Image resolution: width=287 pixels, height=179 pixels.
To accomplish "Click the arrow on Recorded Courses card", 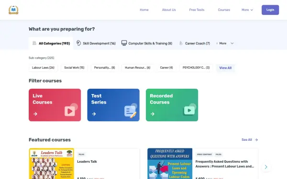I will point(153,114).
